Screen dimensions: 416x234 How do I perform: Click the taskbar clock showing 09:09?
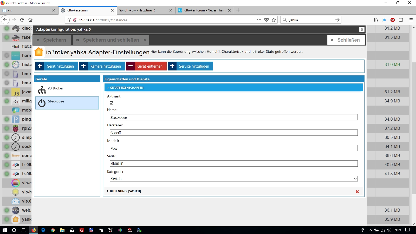[397, 230]
